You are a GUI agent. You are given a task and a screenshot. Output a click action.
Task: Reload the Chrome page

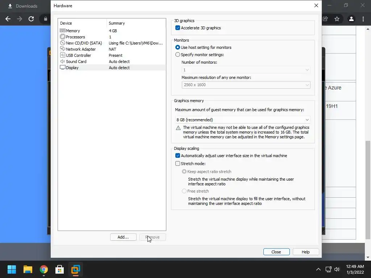(31, 19)
